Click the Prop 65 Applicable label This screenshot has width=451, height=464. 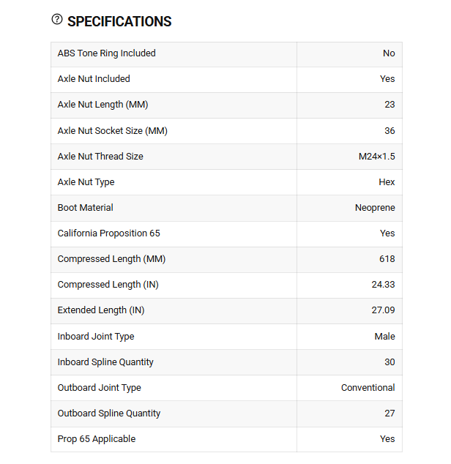click(97, 439)
